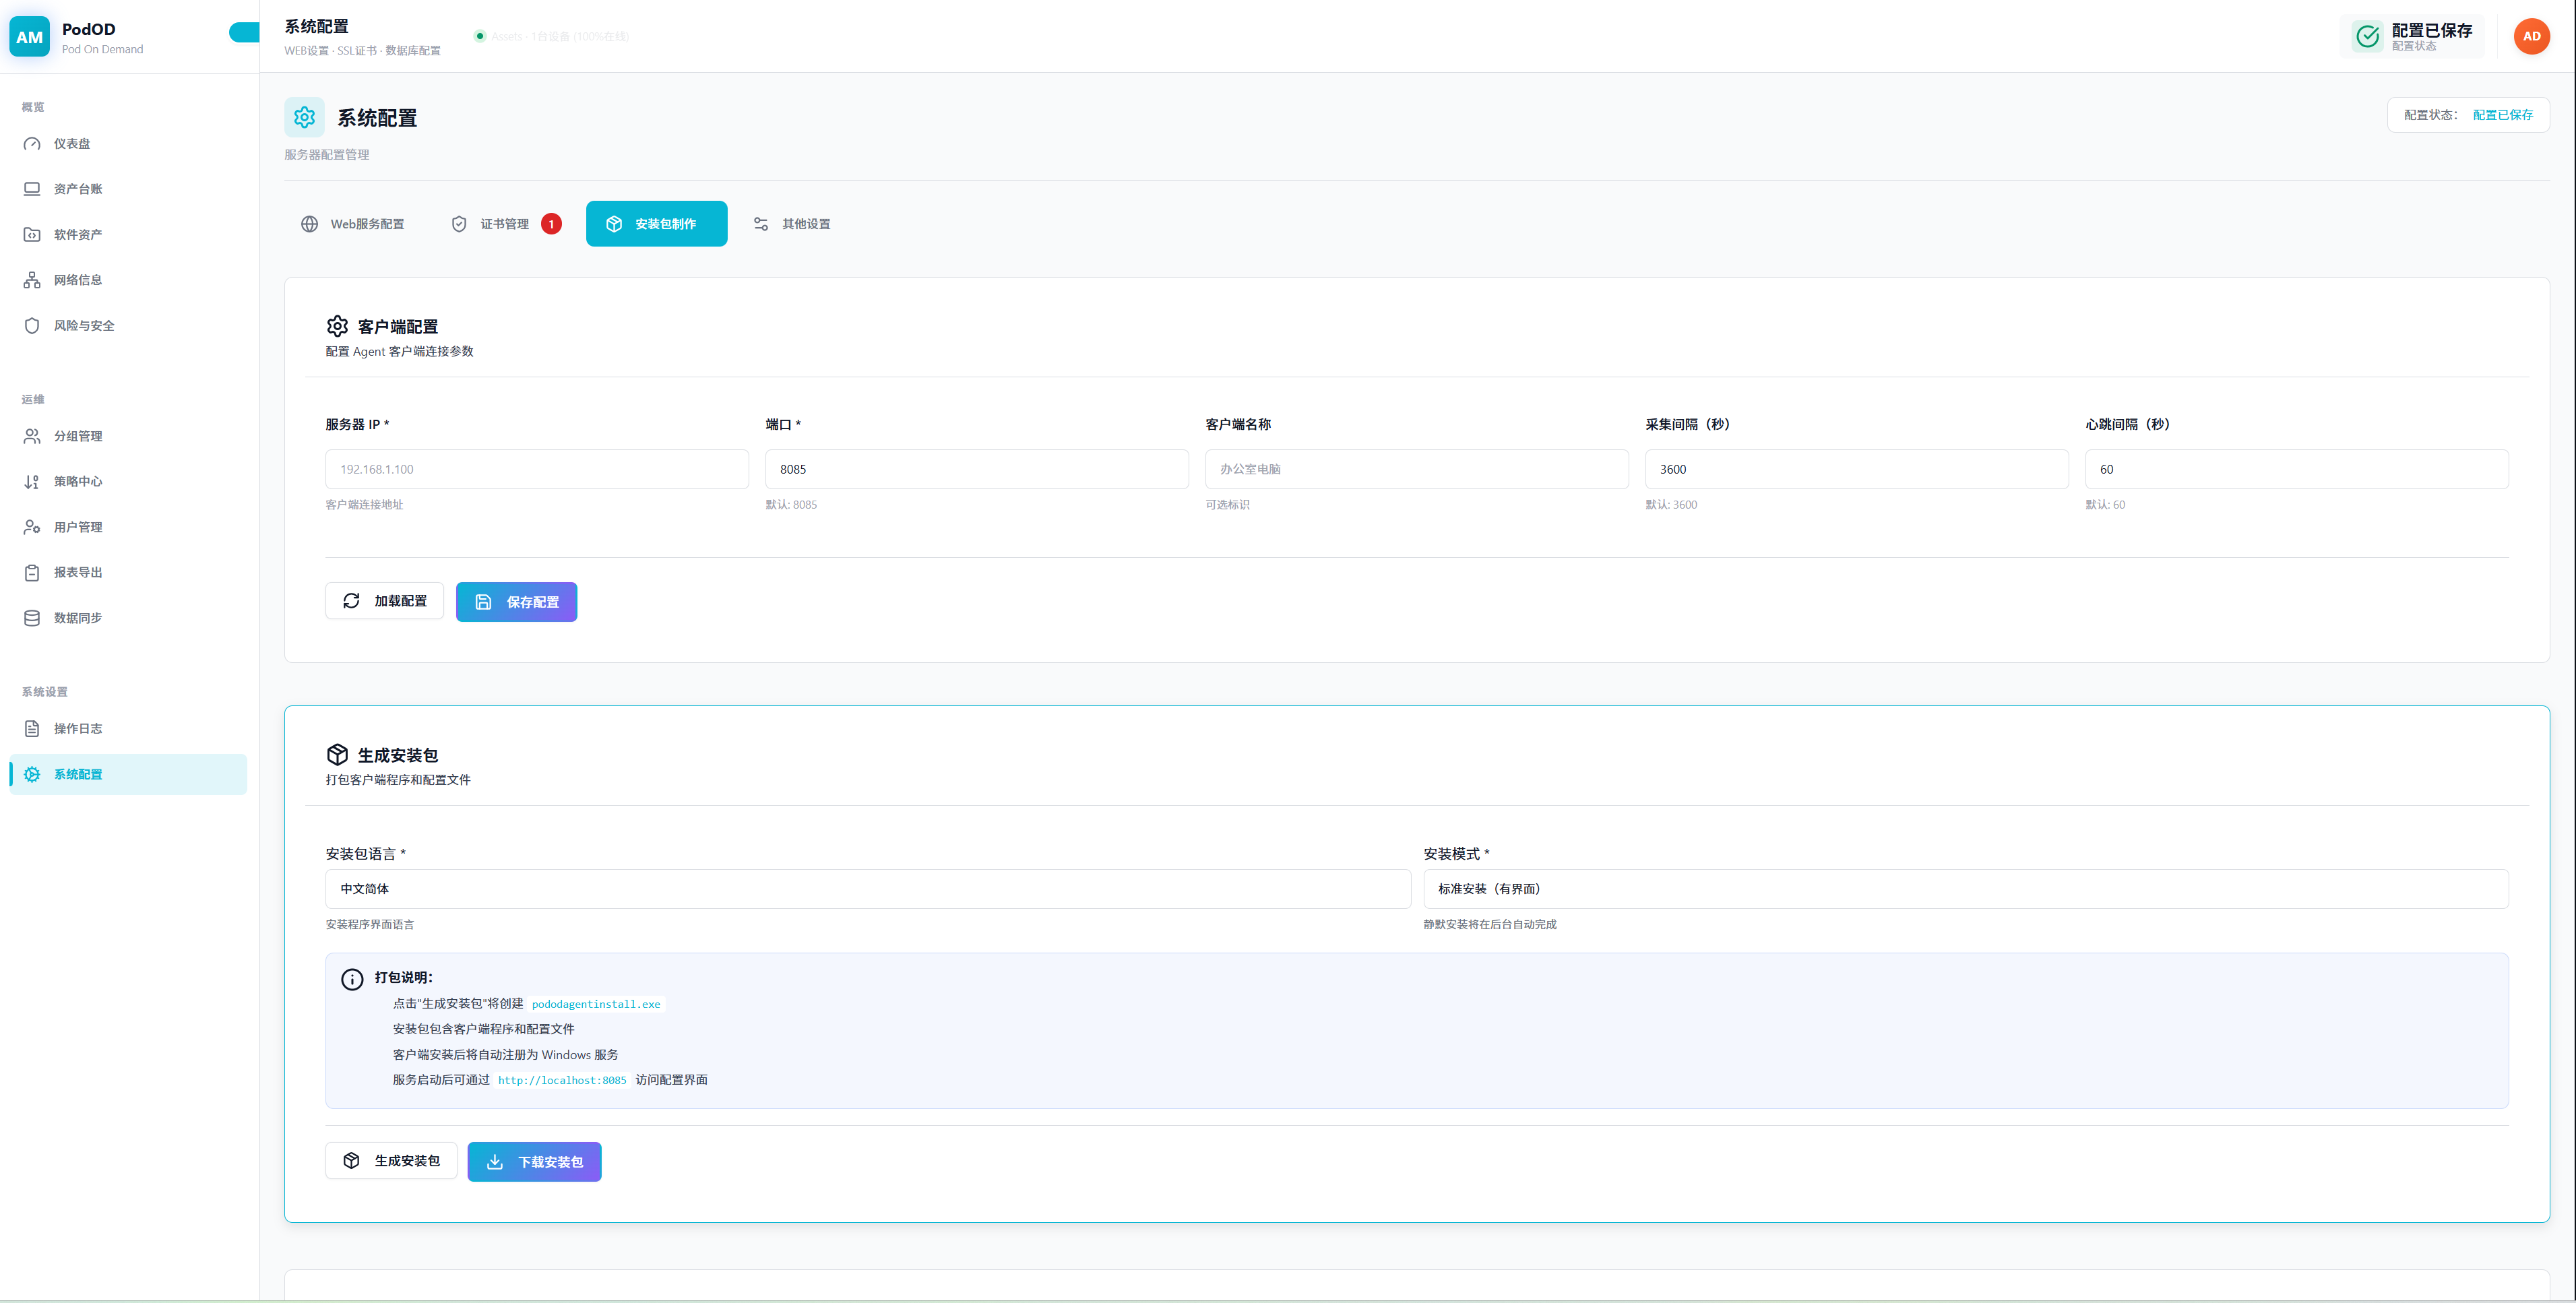The height and width of the screenshot is (1303, 2576).
Task: Open Risk and Security shield icon
Action: click(x=32, y=326)
